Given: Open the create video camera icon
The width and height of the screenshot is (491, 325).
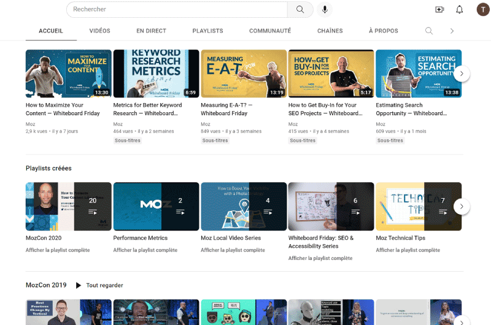Looking at the screenshot, I should [439, 9].
